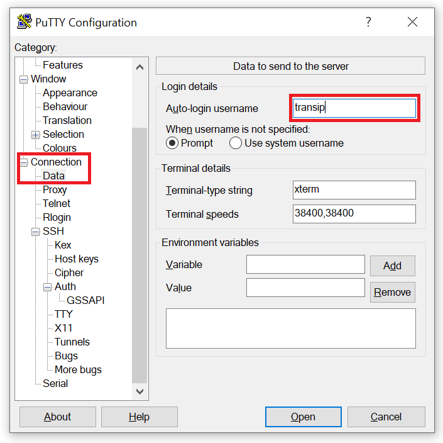Click the "Terminal-type string" label
The image size is (443, 443).
point(209,191)
